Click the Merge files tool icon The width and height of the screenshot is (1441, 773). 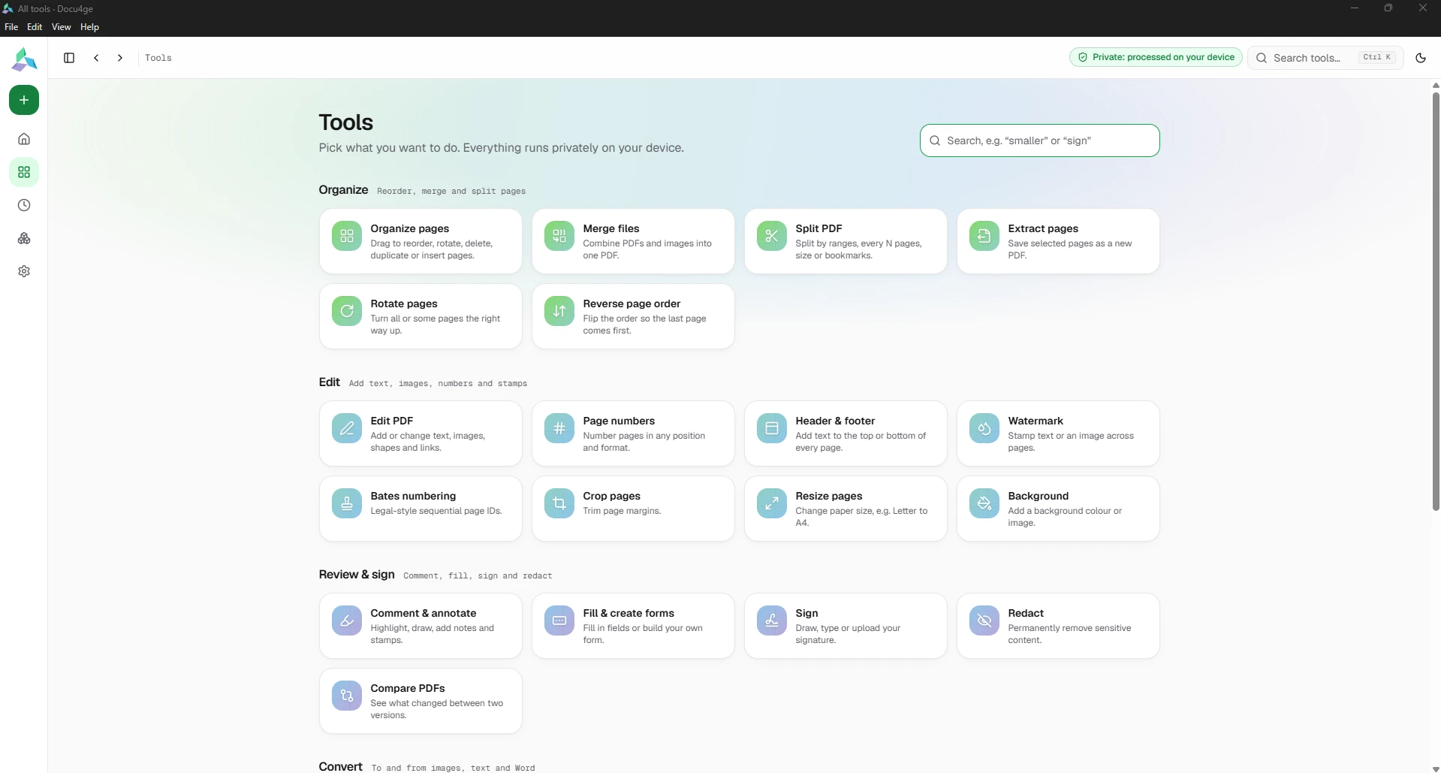click(x=559, y=236)
